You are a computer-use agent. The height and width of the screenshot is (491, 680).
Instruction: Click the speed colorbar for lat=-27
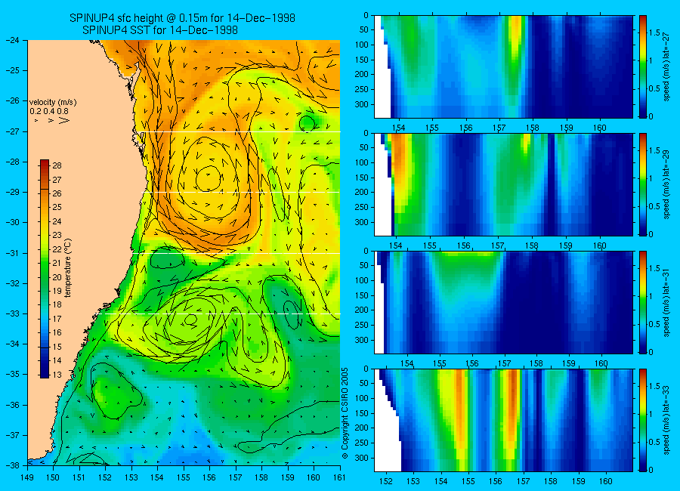(643, 66)
